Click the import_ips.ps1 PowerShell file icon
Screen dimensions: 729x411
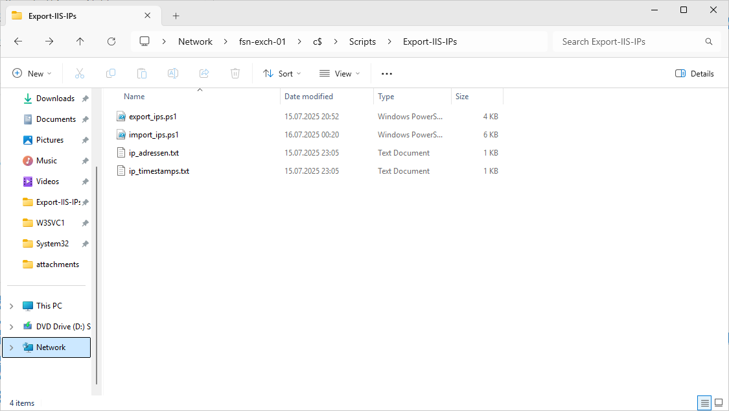[121, 134]
